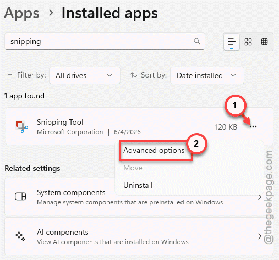Image resolution: width=279 pixels, height=260 pixels.
Task: Click the search box containing snipping
Action: [105, 41]
